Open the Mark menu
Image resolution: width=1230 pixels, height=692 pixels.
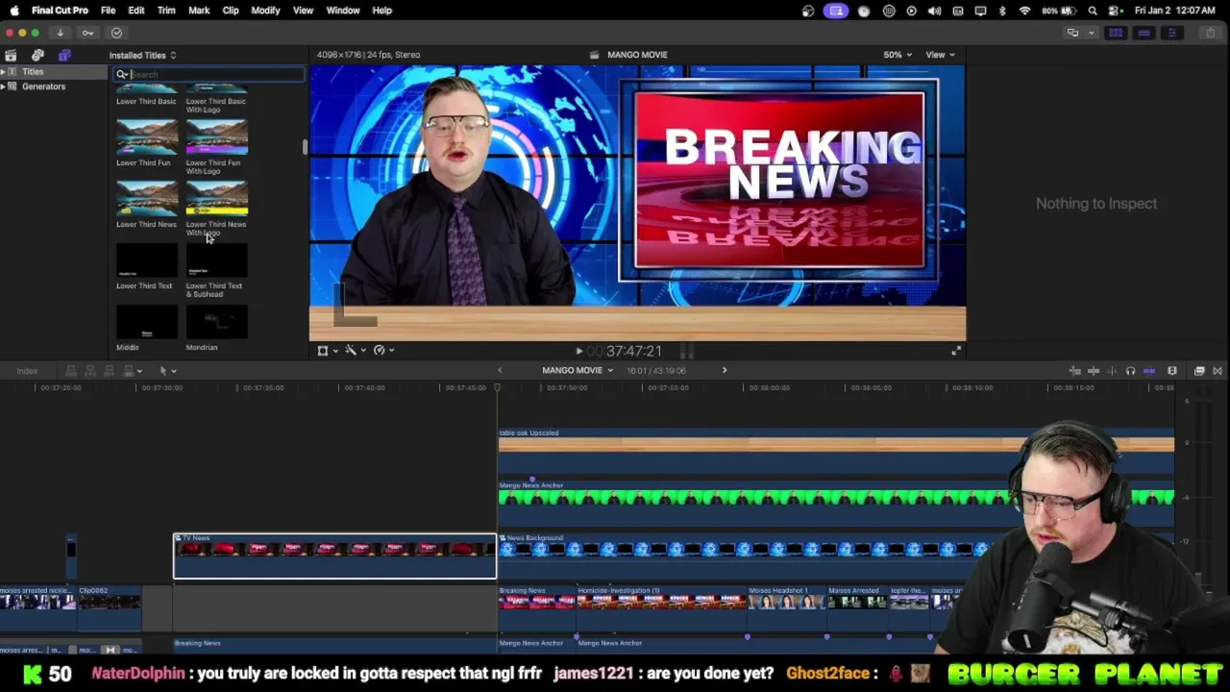tap(199, 11)
